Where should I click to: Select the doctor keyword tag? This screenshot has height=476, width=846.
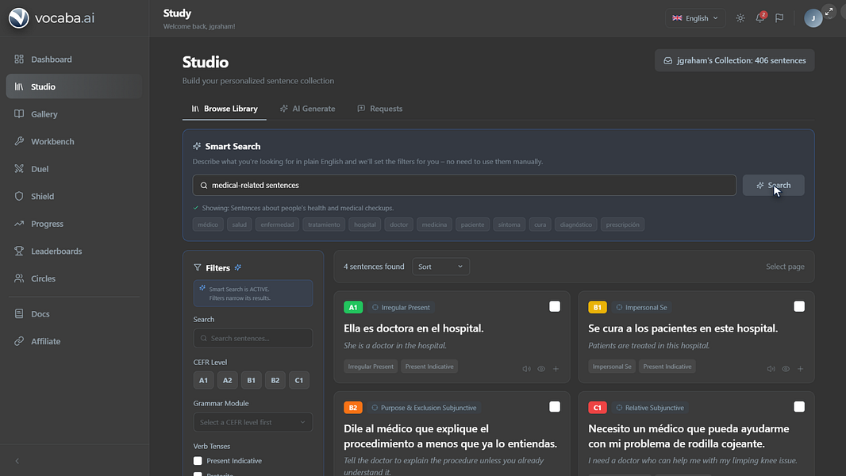click(398, 225)
